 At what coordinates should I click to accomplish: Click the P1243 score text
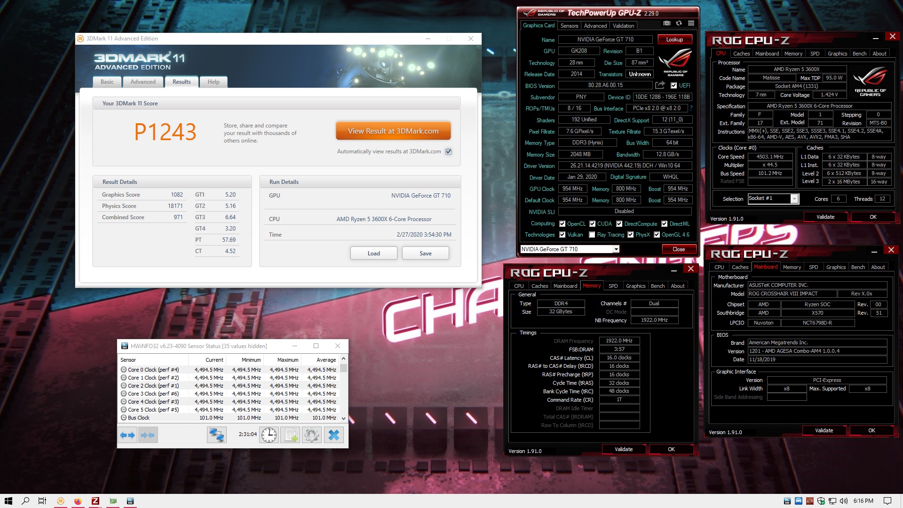pos(165,132)
